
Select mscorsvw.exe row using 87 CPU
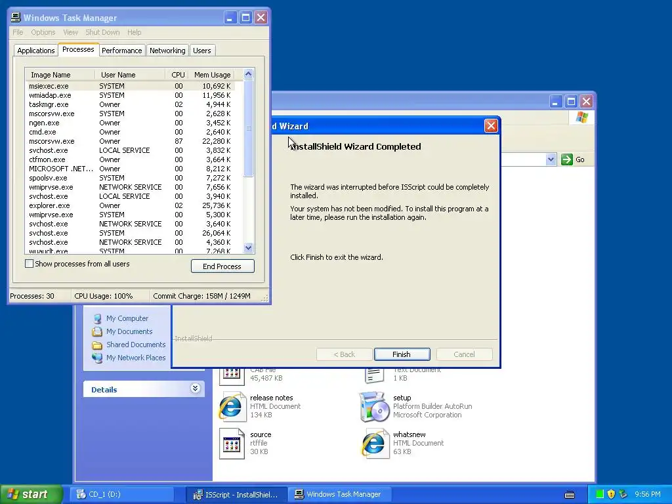click(x=131, y=142)
